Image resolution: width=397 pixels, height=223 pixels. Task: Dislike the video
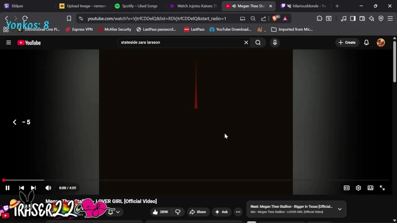[x=178, y=212]
